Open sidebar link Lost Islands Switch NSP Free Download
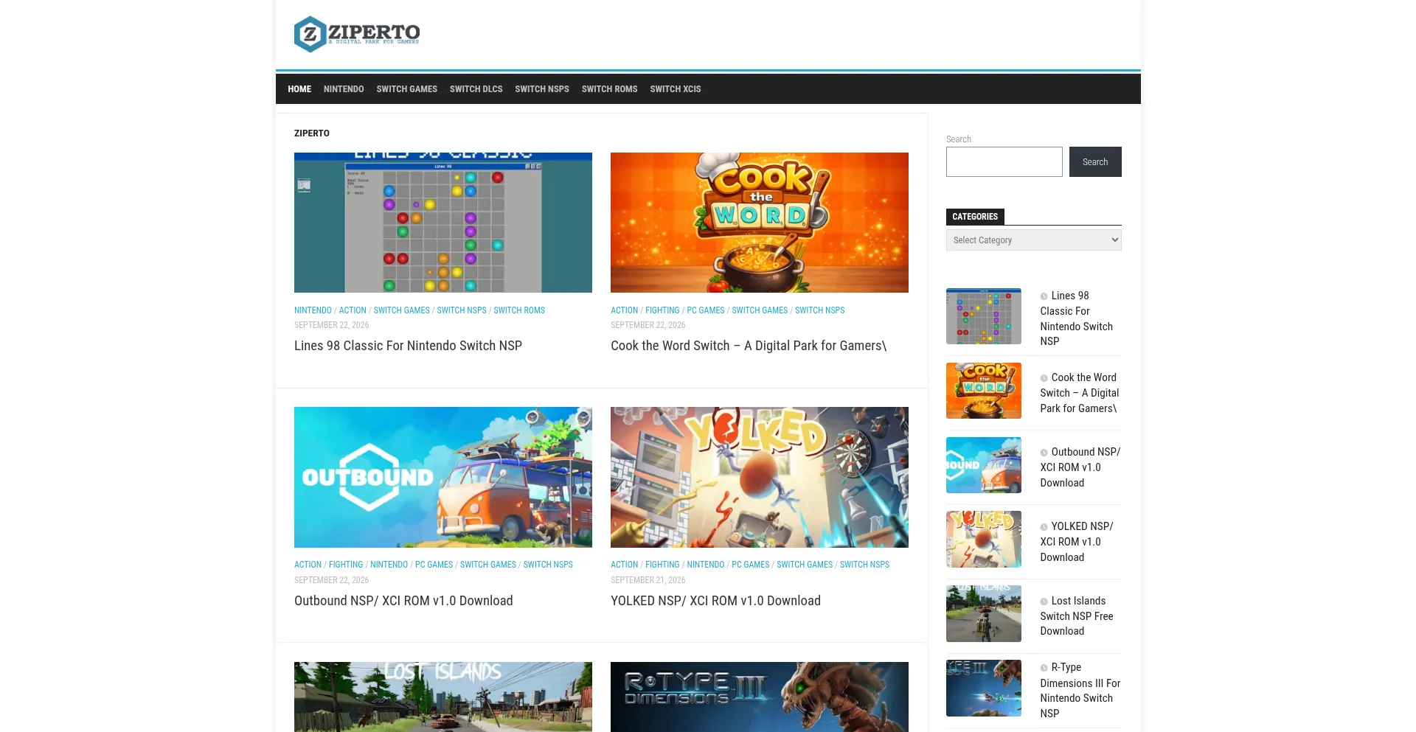 coord(1077,616)
